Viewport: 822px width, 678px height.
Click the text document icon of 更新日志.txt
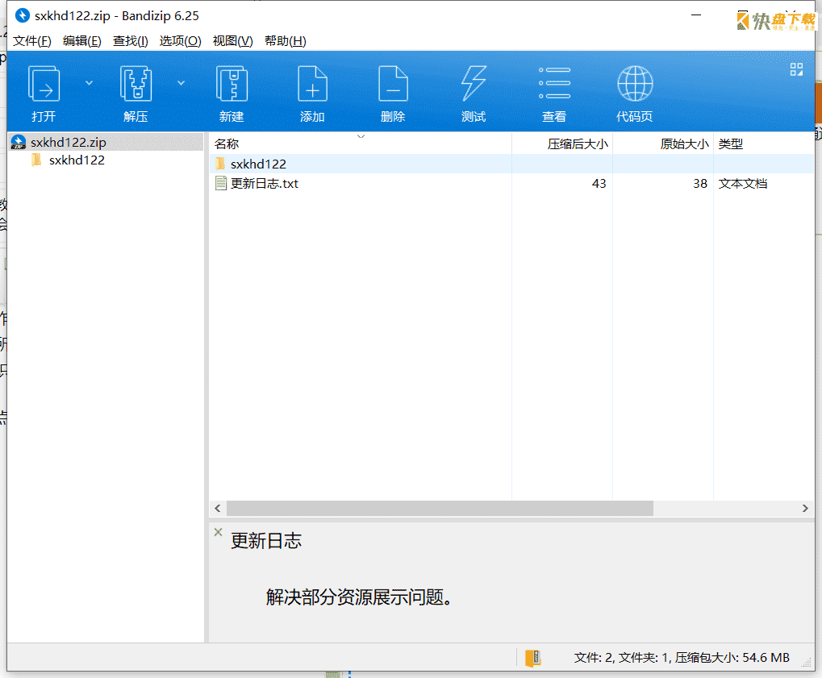click(221, 183)
